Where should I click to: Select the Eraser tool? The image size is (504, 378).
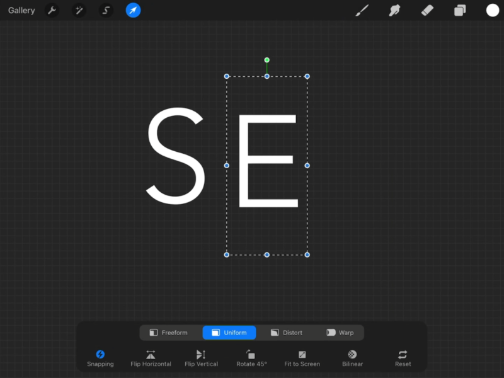tap(427, 10)
